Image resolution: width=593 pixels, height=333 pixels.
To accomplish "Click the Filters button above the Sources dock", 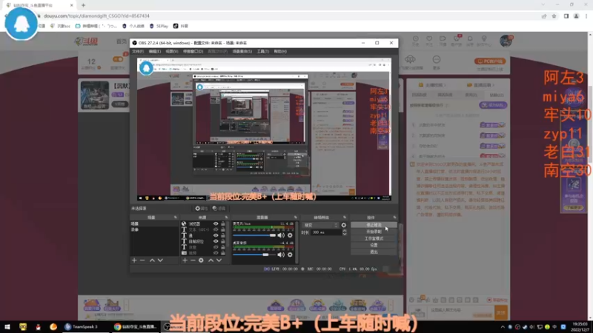I will 219,209.
